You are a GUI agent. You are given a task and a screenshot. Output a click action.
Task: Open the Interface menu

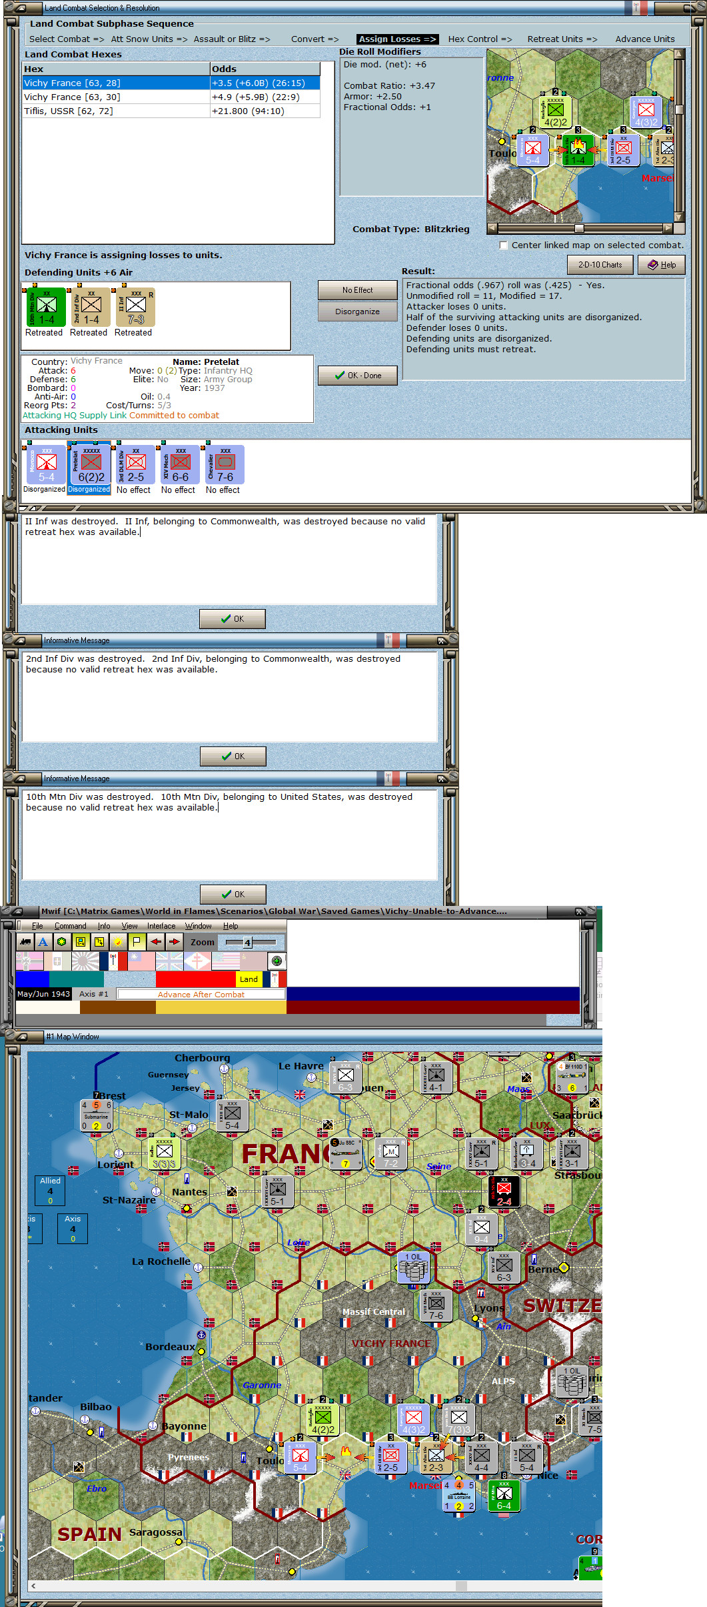coord(161,926)
